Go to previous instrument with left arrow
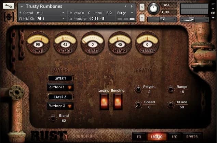This screenshot has height=143, width=217. point(125,6)
